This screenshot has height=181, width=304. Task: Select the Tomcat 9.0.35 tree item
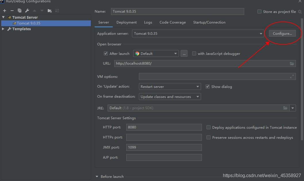pos(46,23)
